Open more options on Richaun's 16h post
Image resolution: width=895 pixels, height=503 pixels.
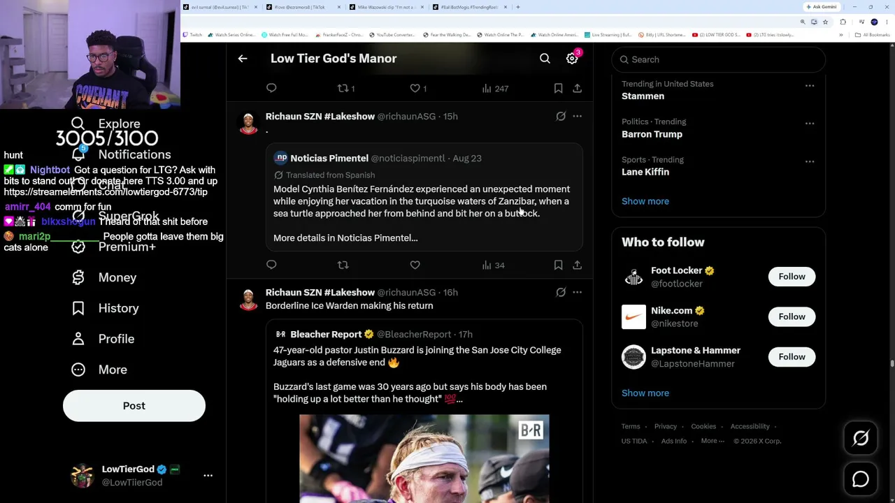click(577, 292)
